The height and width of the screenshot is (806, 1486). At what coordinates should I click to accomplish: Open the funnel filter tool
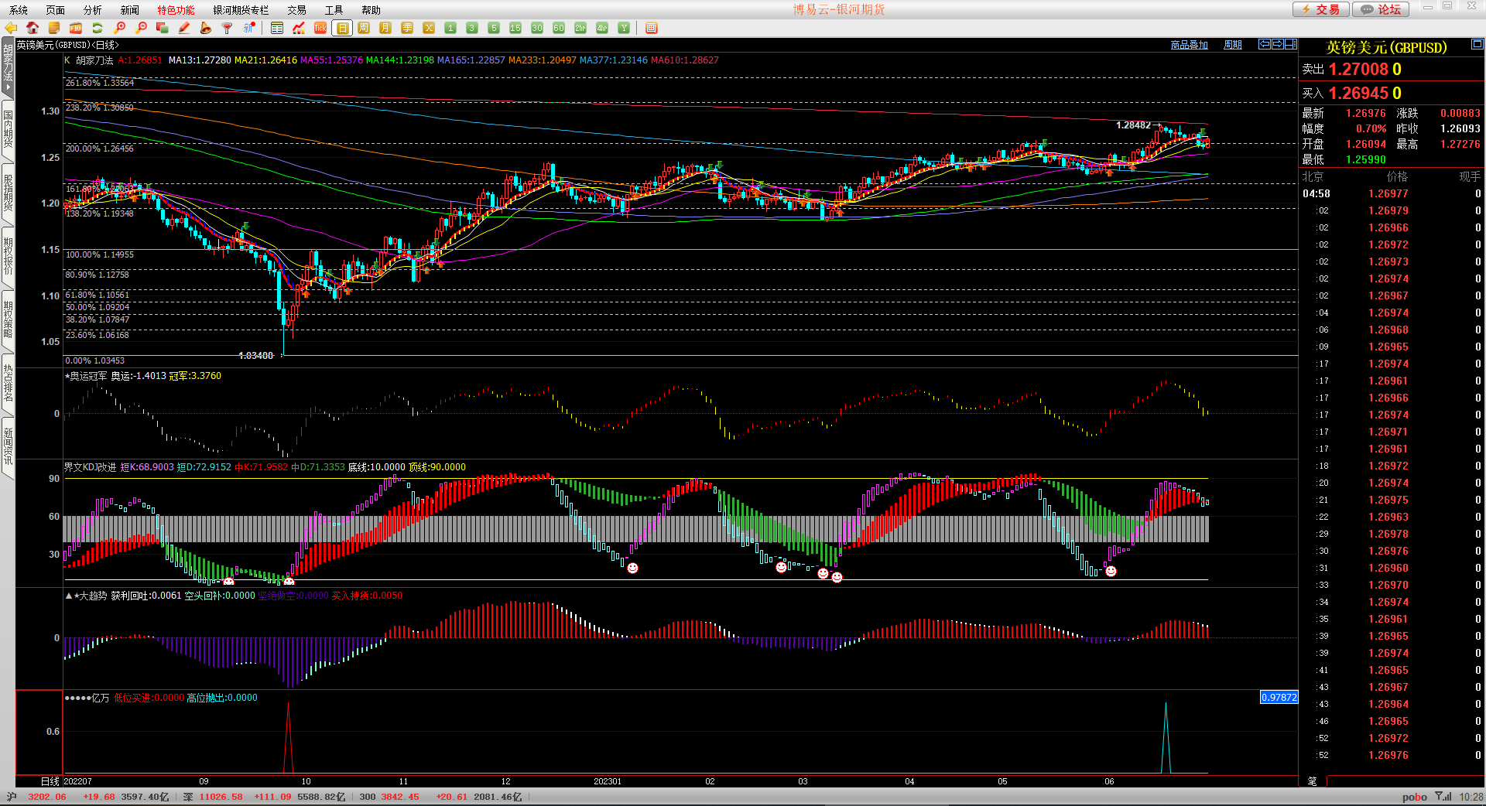point(227,28)
